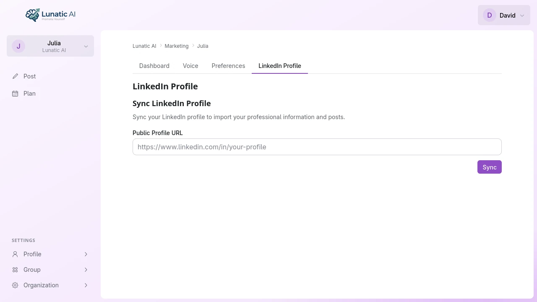Screen dimensions: 537x302
Task: Click the David username text
Action: [508, 16]
